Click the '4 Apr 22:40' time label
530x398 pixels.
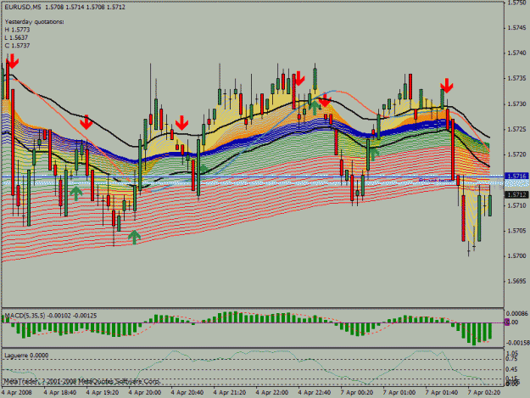315,393
